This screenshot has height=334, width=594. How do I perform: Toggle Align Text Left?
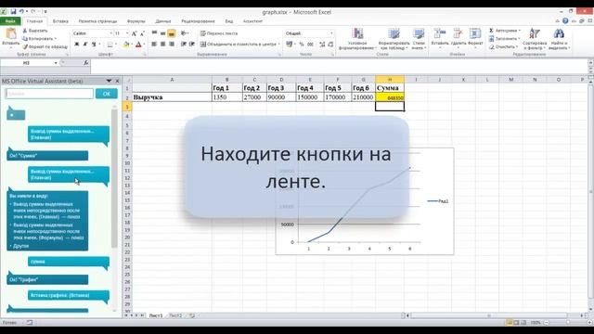155,45
